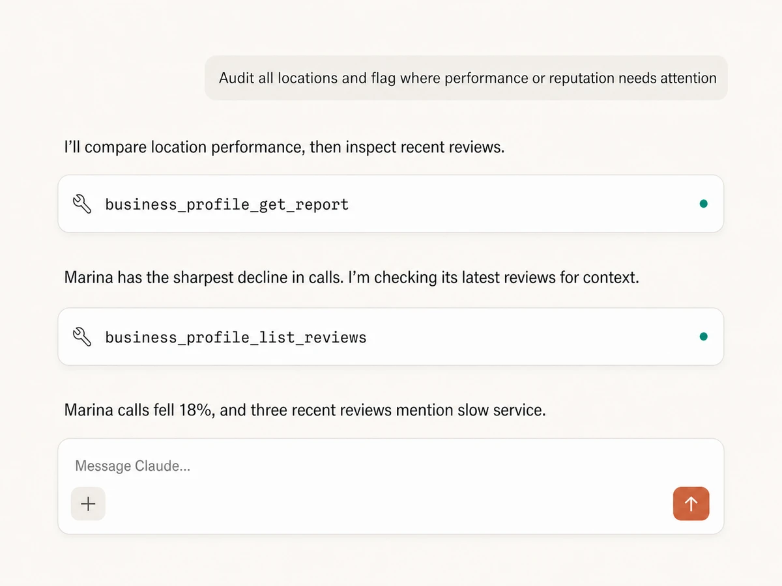
Task: Click the wrench icon beside business_profile_get_report
Action: click(82, 204)
